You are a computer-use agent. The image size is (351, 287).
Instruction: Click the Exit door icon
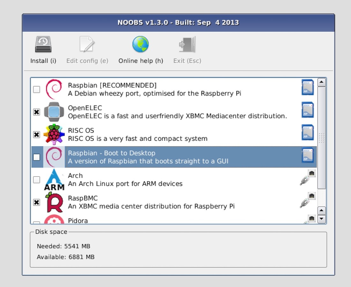click(187, 44)
